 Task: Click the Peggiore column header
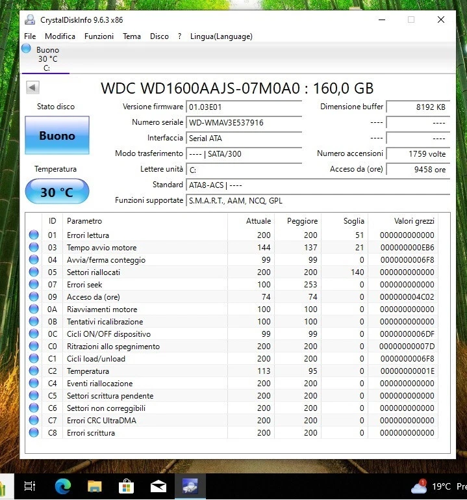[297, 220]
